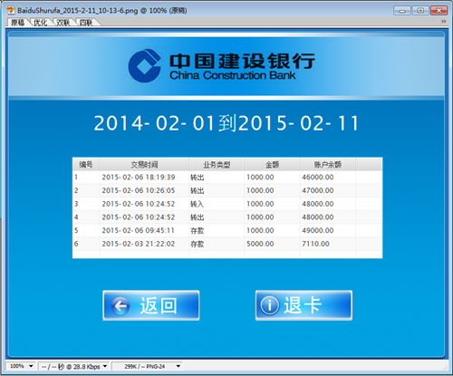Select transaction row 1 at 18:19:39
This screenshot has height=376, width=453.
227,178
